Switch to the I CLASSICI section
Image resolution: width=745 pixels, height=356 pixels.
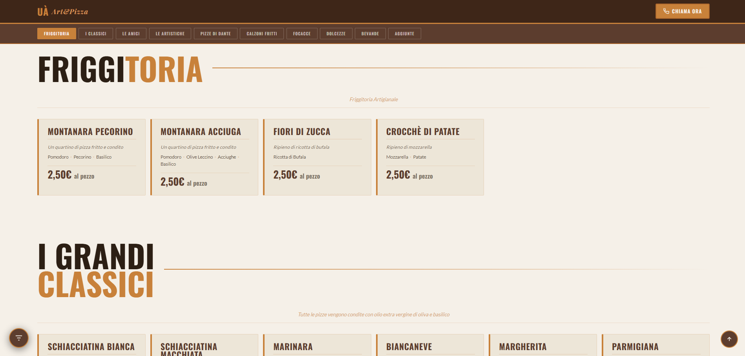[x=95, y=33]
